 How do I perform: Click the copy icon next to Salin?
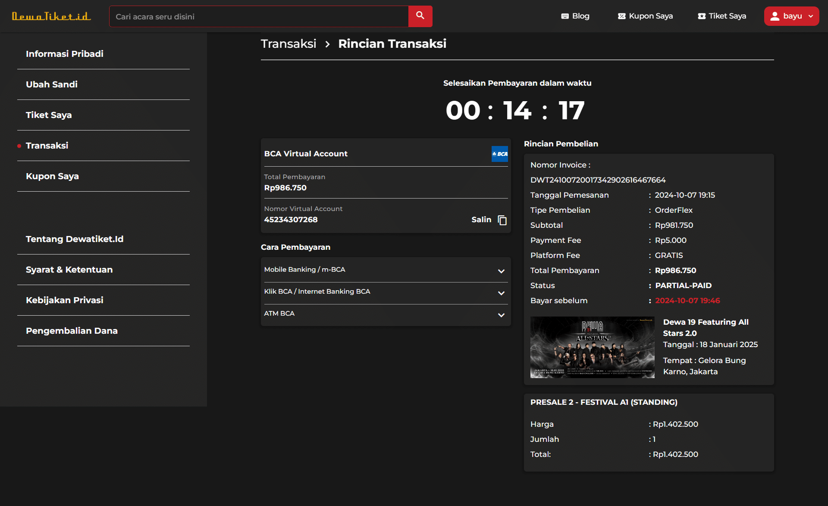502,220
